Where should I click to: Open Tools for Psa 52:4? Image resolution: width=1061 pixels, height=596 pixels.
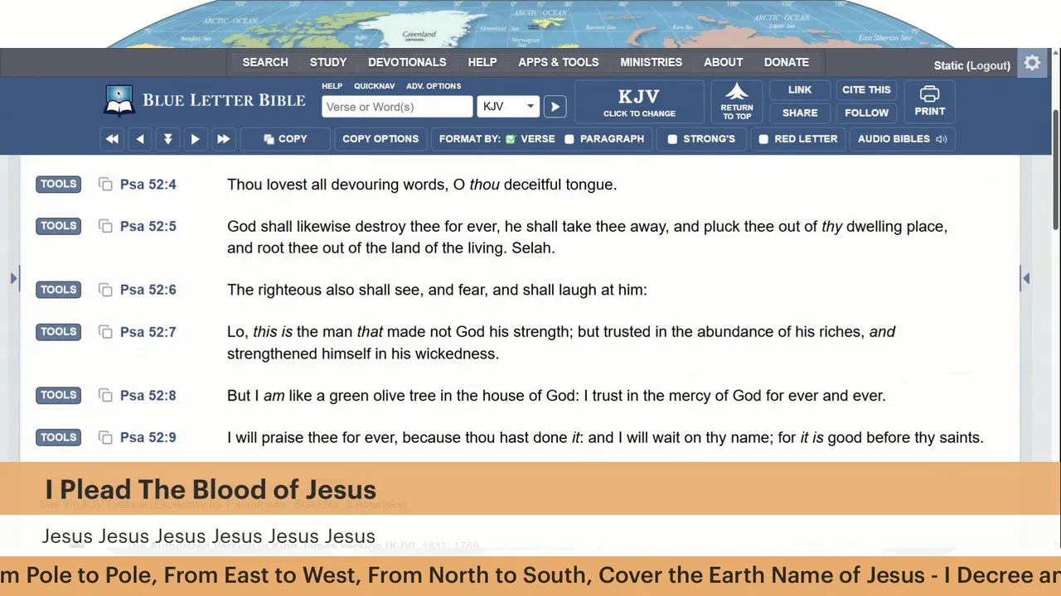58,184
